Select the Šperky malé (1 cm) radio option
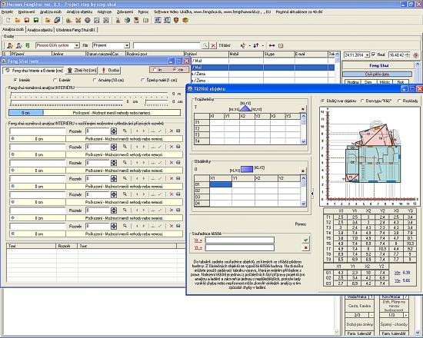The height and width of the screenshot is (338, 423). pyautogui.click(x=143, y=80)
